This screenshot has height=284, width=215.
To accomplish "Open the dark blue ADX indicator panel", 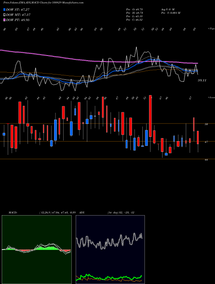I will (110, 250).
